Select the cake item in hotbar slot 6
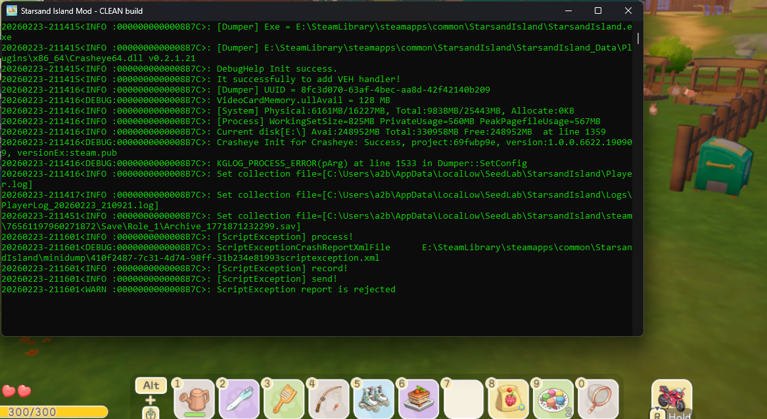This screenshot has width=767, height=419. 419,399
